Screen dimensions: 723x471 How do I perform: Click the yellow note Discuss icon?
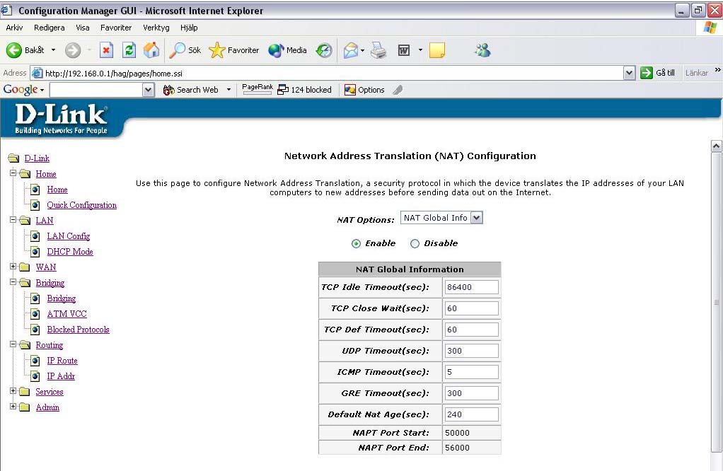click(x=436, y=50)
